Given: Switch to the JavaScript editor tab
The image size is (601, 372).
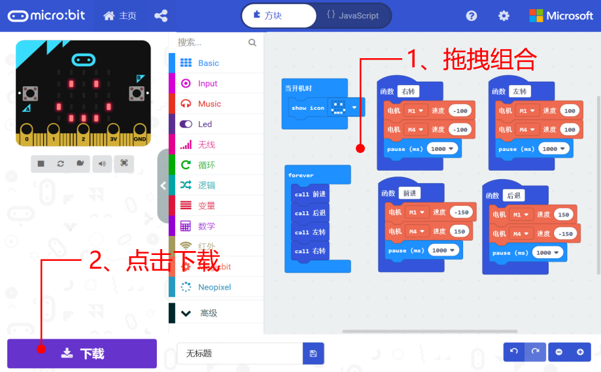Looking at the screenshot, I should pyautogui.click(x=353, y=16).
